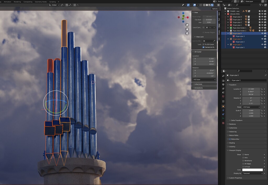Switch to the Animation workspace tab

[x=7, y=2]
